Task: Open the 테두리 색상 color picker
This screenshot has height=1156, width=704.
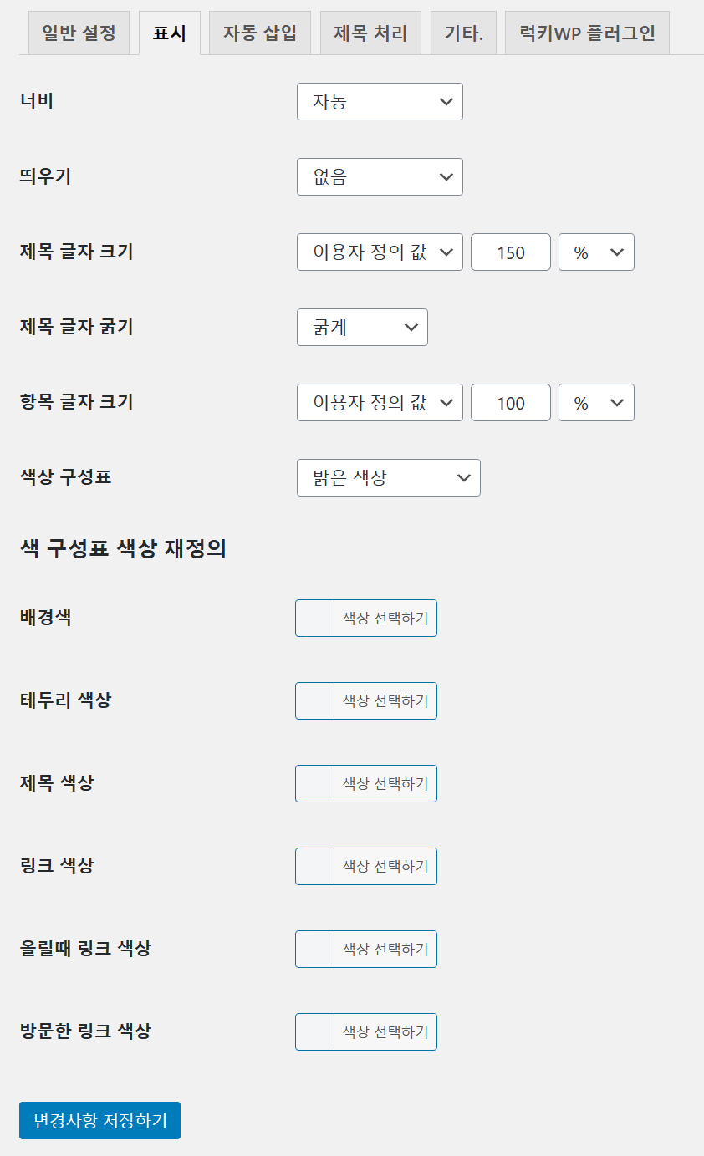Action: point(365,700)
